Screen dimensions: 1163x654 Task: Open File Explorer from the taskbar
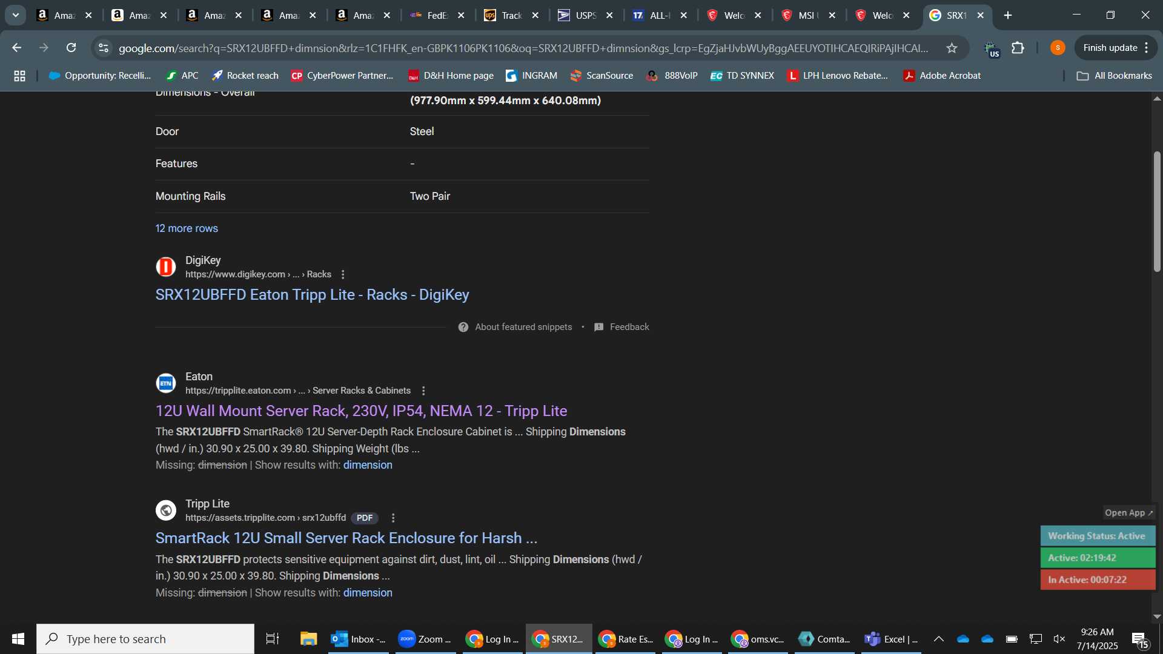click(x=308, y=639)
